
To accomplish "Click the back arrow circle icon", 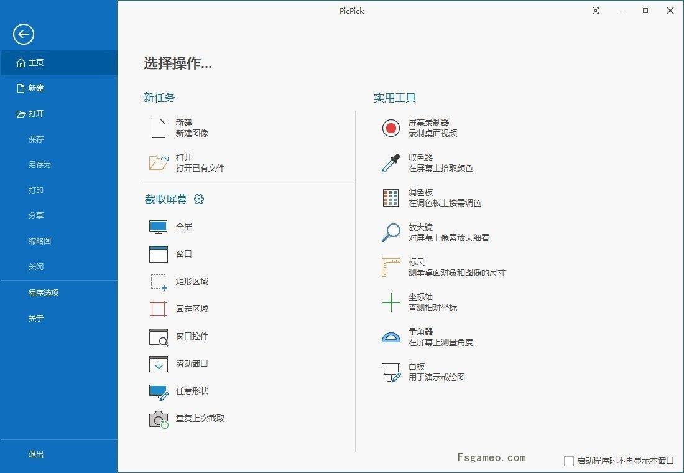I will 24,34.
